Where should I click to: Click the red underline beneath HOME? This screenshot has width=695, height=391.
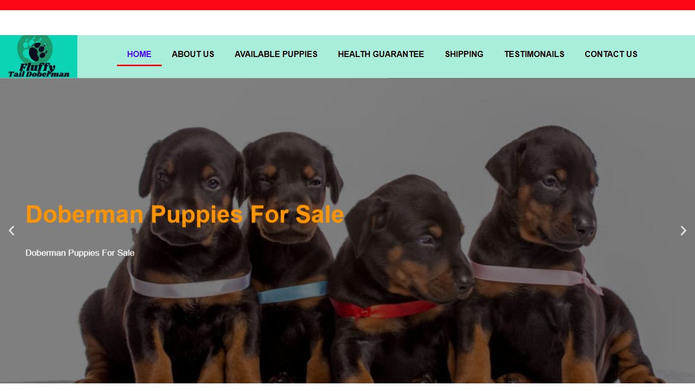[x=139, y=65]
